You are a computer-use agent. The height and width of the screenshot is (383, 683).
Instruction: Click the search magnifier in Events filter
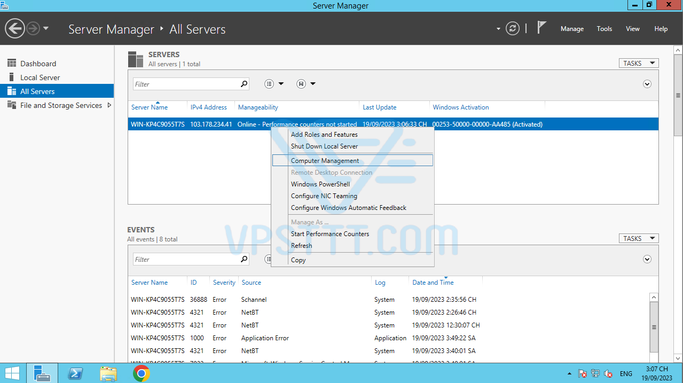click(x=244, y=259)
